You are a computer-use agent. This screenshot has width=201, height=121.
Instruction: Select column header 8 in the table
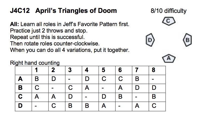(157, 70)
